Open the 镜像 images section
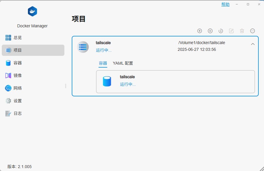This screenshot has width=264, height=171. pyautogui.click(x=33, y=76)
